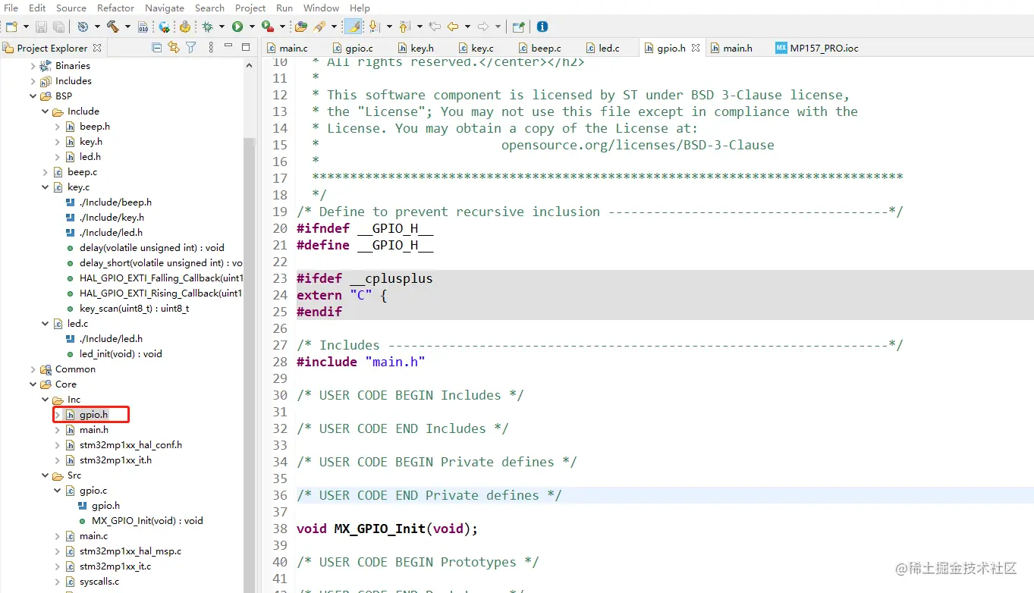
Task: Click the New file toolbar icon
Action: coord(11,27)
